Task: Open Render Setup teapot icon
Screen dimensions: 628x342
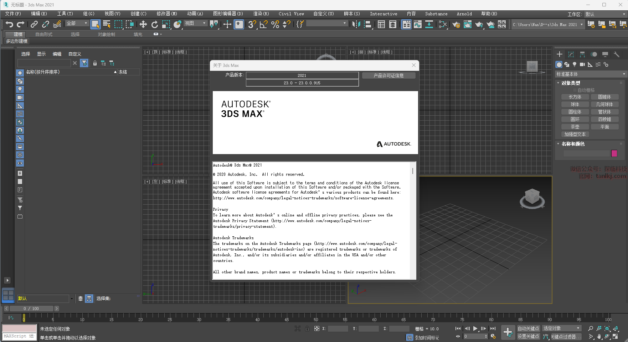Action: (456, 24)
